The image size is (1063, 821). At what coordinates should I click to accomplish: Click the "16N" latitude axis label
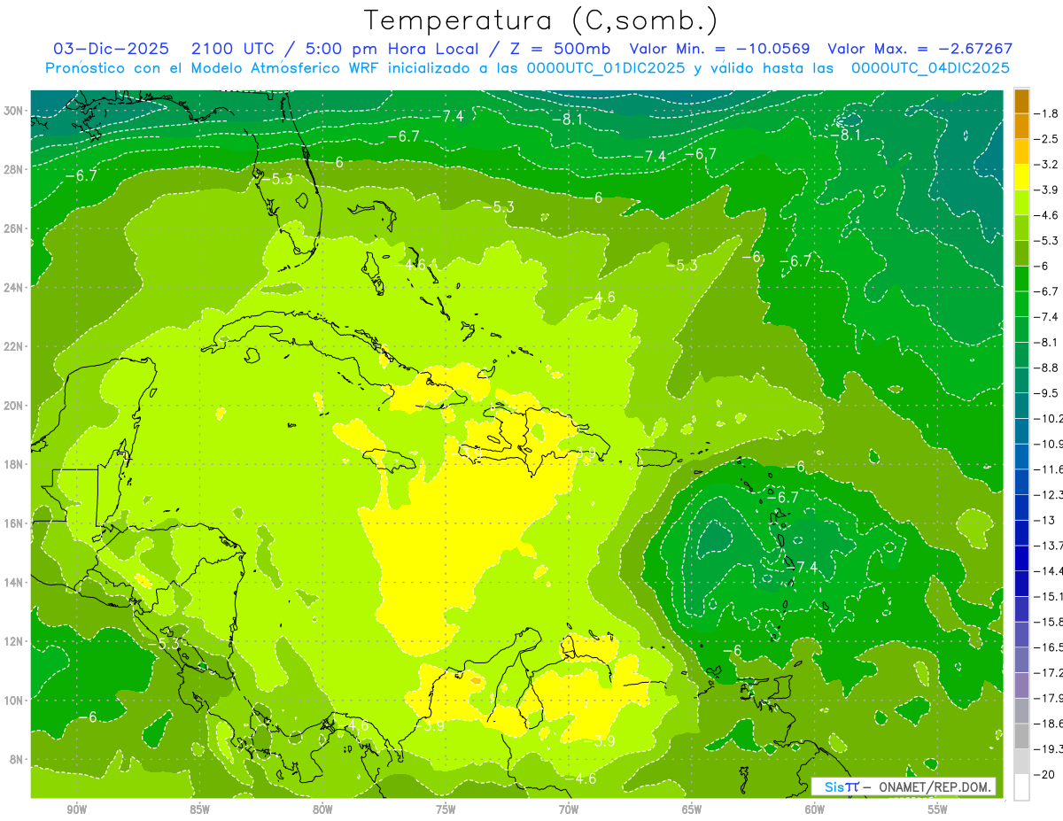coord(14,523)
